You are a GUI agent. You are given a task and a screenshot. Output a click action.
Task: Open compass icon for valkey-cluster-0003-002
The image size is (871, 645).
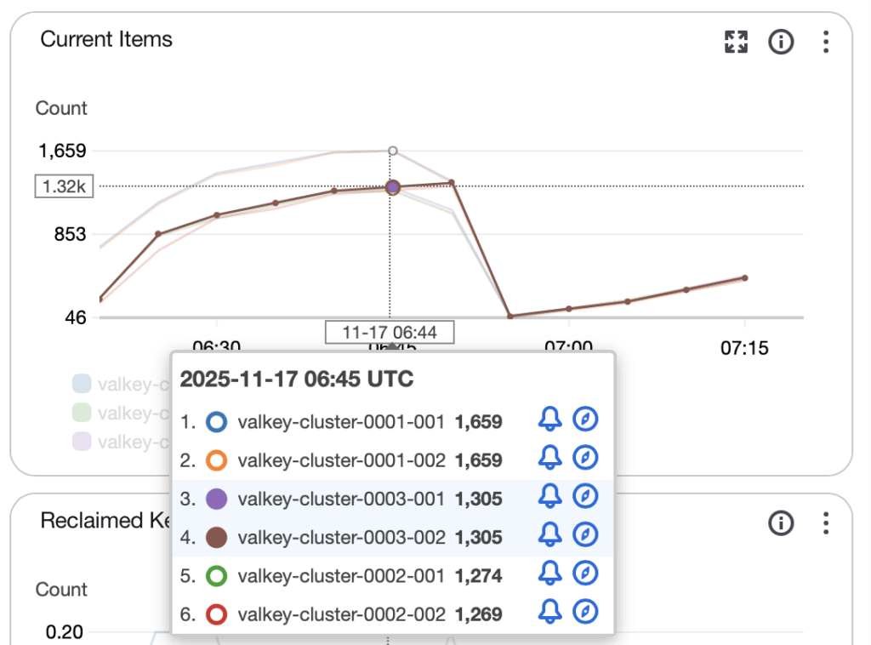coord(585,537)
